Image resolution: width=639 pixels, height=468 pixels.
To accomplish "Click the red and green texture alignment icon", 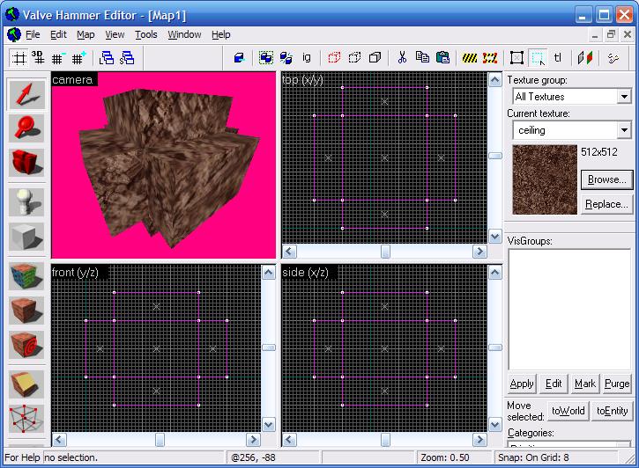I will click(585, 58).
